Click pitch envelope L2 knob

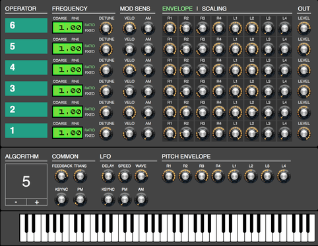point(251,176)
